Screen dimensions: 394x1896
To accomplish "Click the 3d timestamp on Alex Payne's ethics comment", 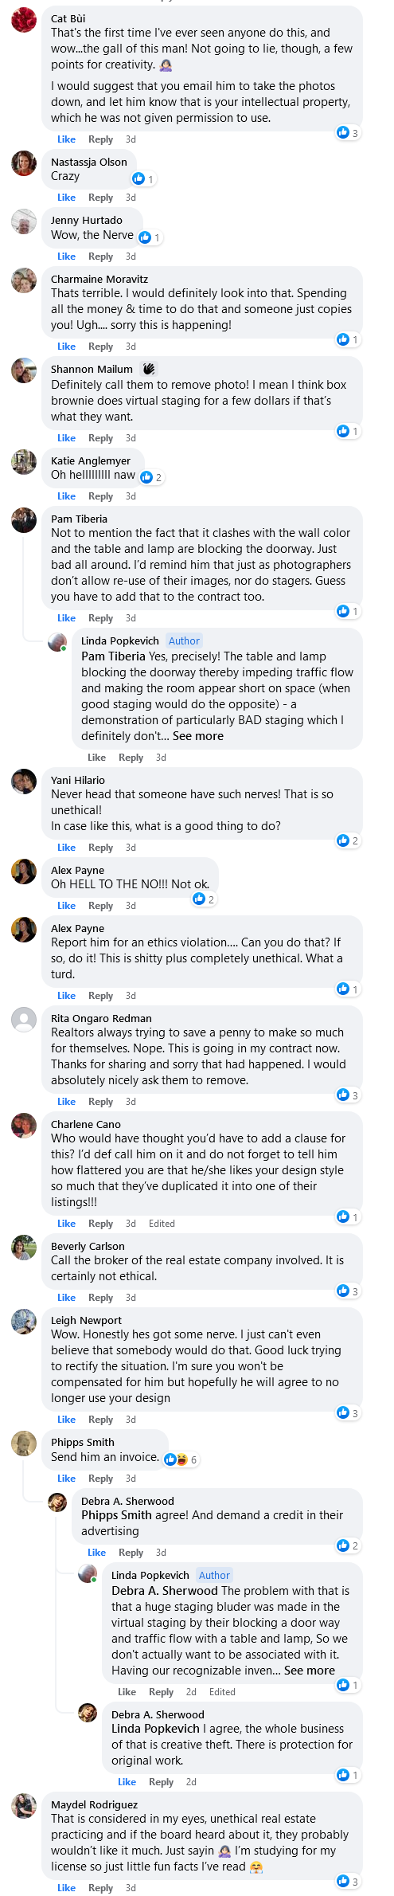I will pos(131,996).
